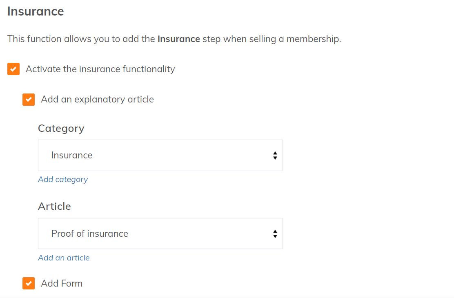Click the up-down arrow icon in Category select
Screen dimensions: 454x298
tap(275, 156)
